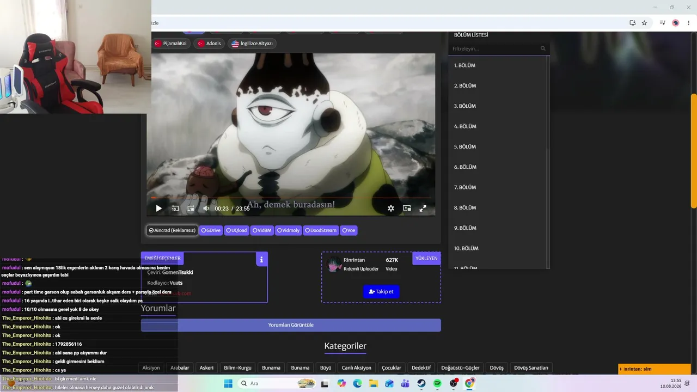Open 3. BÖLÜM from episode list
This screenshot has height=392, width=697.
pyautogui.click(x=498, y=106)
